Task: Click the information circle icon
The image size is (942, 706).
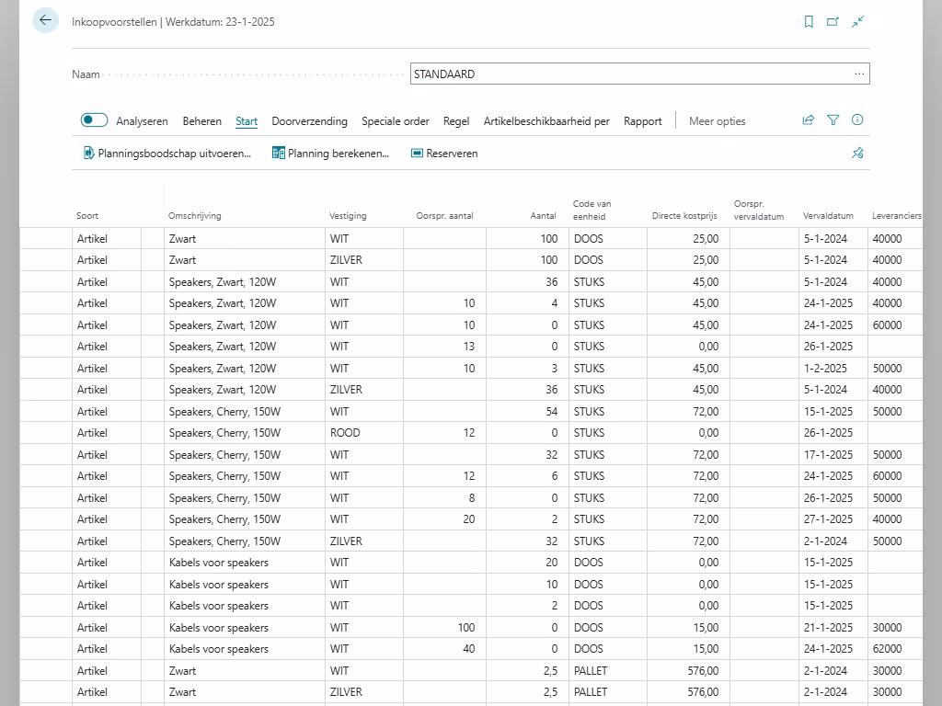Action: pyautogui.click(x=857, y=120)
